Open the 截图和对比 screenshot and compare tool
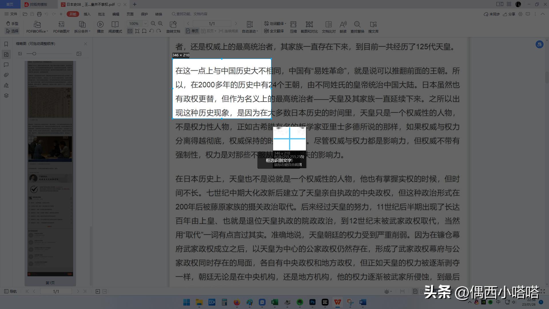Viewport: 549px width, 309px height. pyautogui.click(x=309, y=27)
